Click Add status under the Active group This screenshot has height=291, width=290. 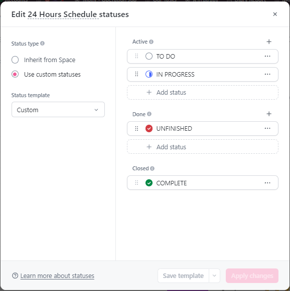coord(203,93)
